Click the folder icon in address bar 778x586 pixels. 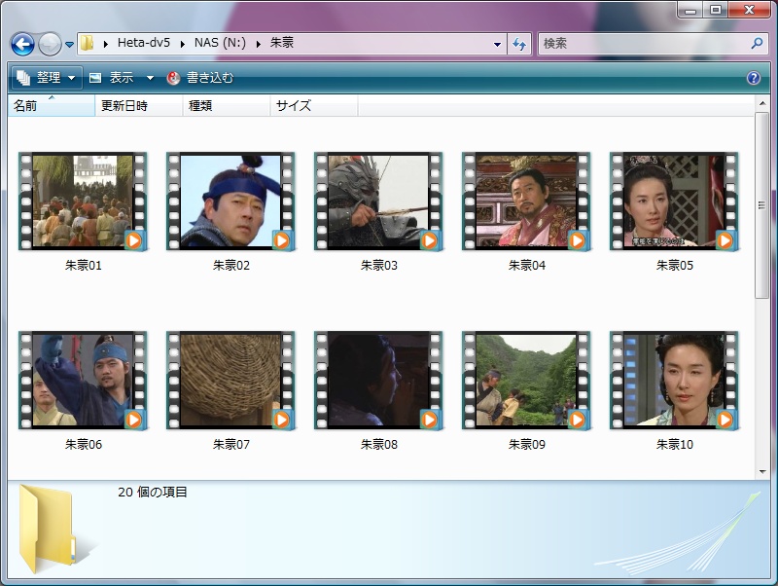(x=87, y=43)
